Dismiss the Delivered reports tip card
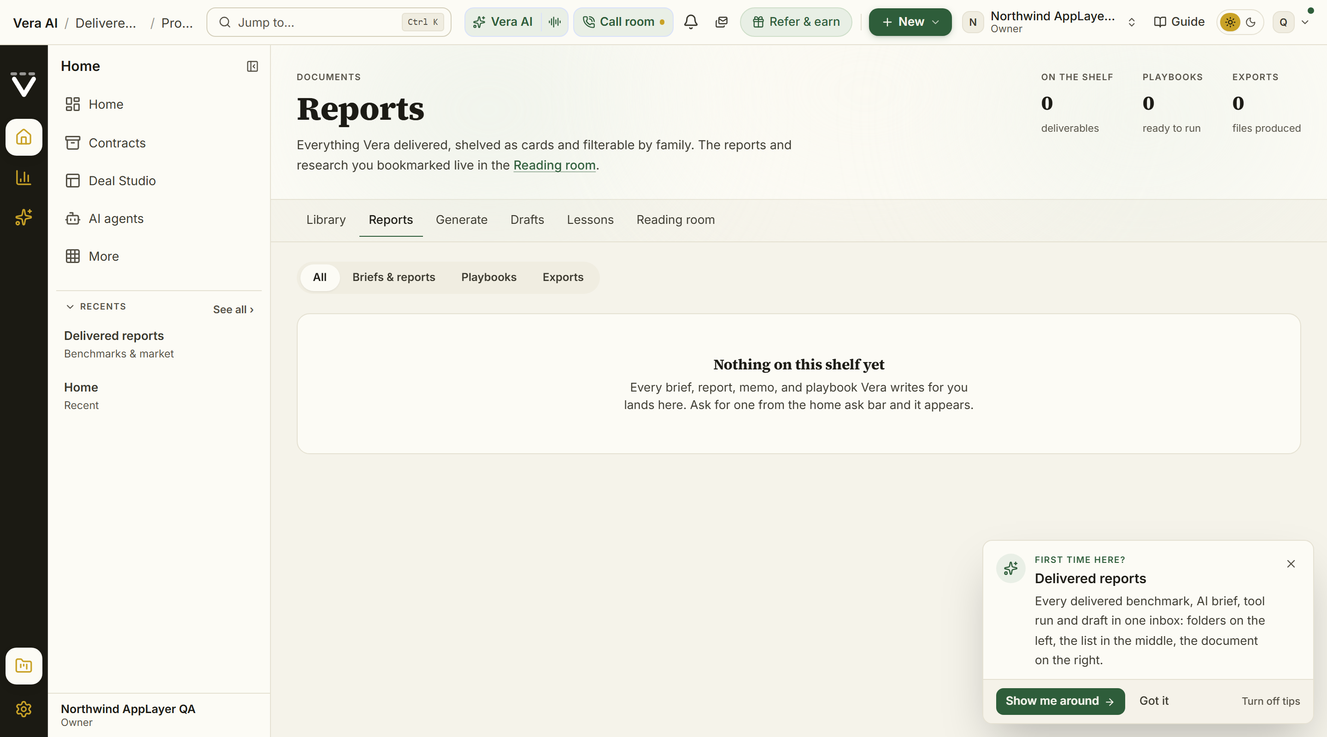1327x737 pixels. tap(1291, 564)
